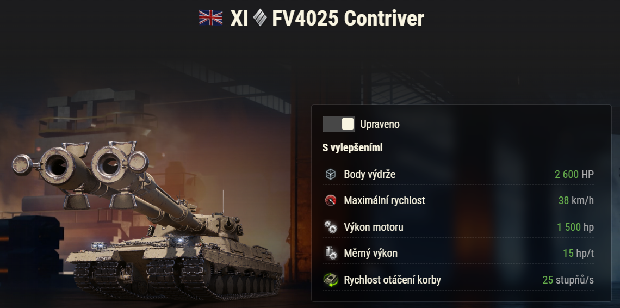The height and width of the screenshot is (308, 620).
Task: Click the Měrný výkon label
Action: [x=370, y=254]
